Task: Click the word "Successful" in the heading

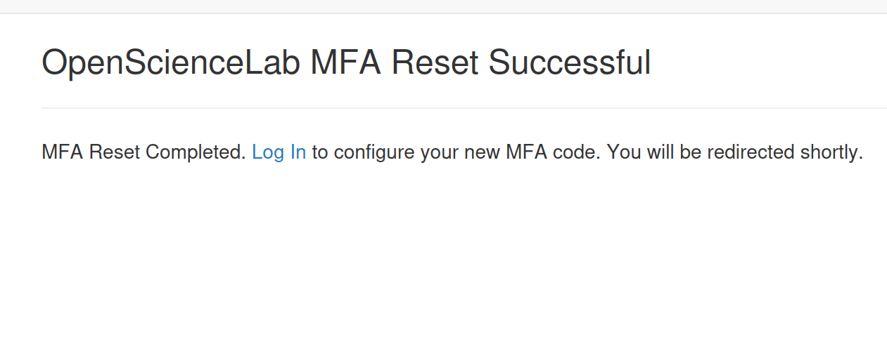Action: [569, 63]
